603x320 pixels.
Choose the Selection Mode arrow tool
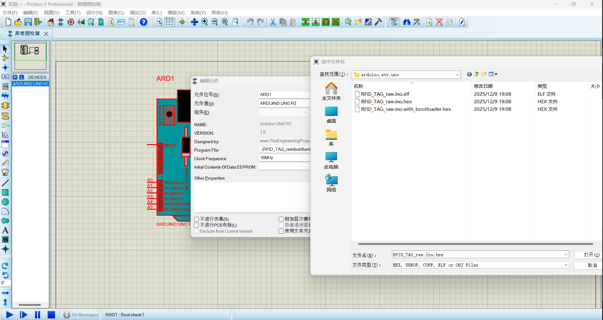(5, 48)
